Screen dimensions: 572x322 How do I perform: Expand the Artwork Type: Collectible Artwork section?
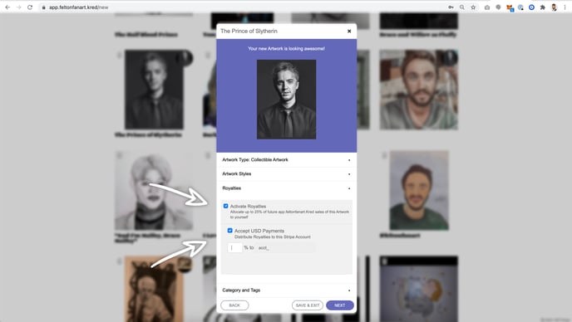[286, 160]
